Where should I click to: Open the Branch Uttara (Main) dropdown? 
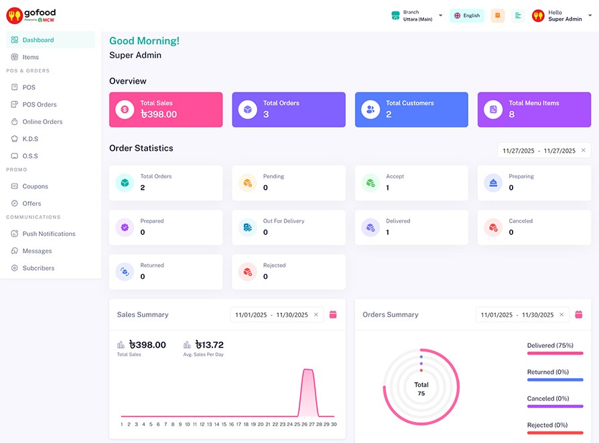[x=417, y=15]
